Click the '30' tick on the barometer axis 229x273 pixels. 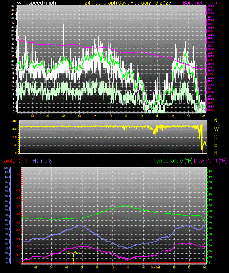pos(209,24)
